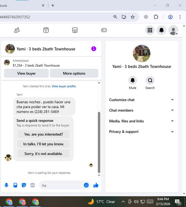Choose a GIF icon
Screen dimensions: 186x207
coord(33,185)
